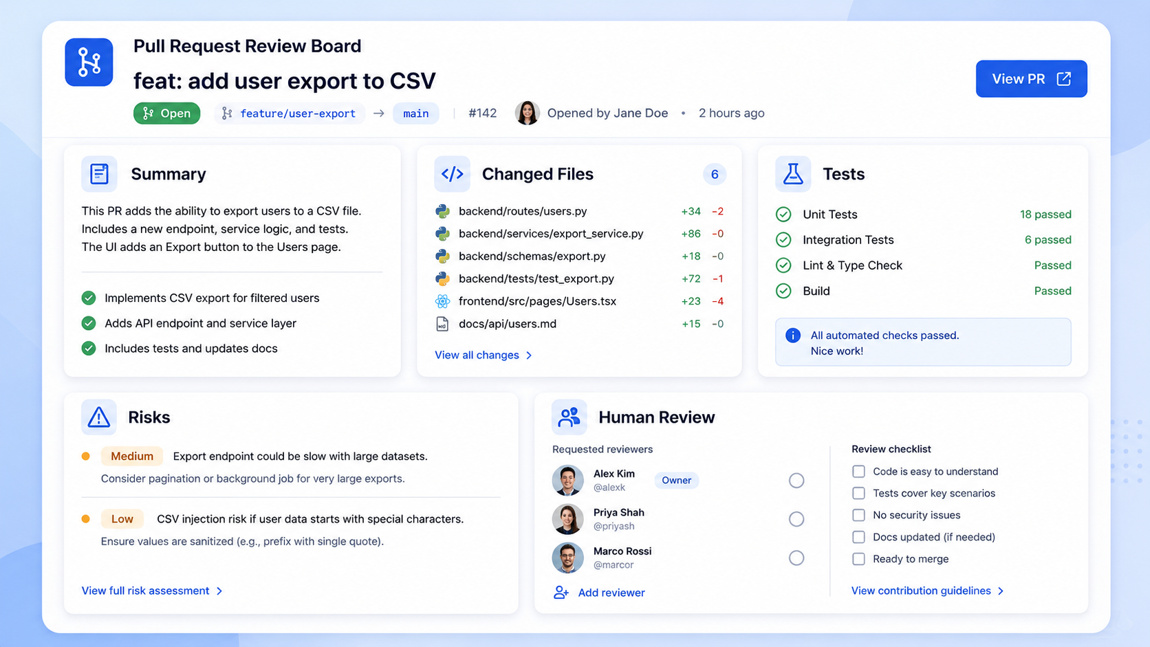Click the changed files count badge 6

(715, 175)
